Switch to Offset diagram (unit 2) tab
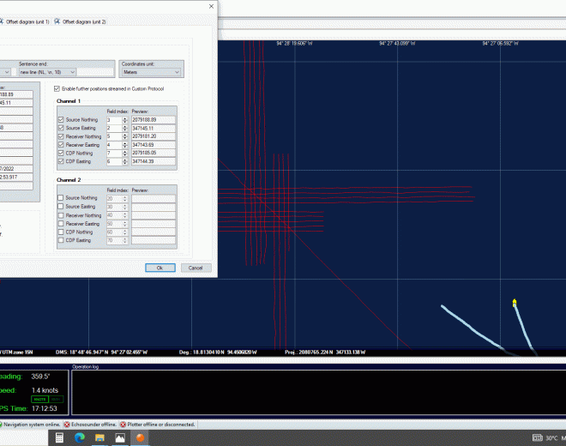The height and width of the screenshot is (446, 566). (x=80, y=21)
